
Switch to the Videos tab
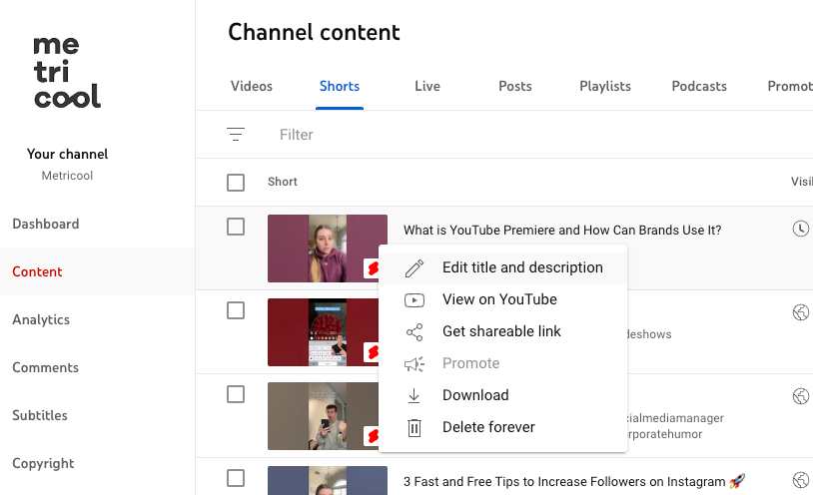pyautogui.click(x=252, y=86)
